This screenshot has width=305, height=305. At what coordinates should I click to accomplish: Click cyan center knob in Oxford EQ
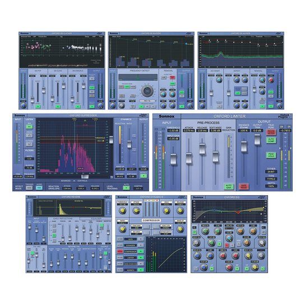(229, 238)
